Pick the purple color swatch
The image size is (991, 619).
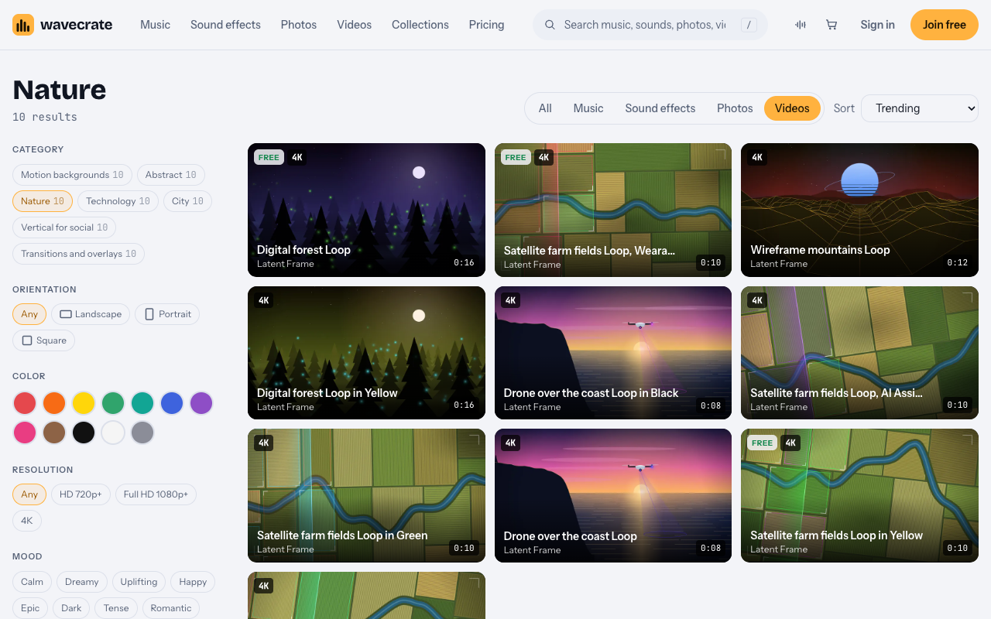point(201,403)
